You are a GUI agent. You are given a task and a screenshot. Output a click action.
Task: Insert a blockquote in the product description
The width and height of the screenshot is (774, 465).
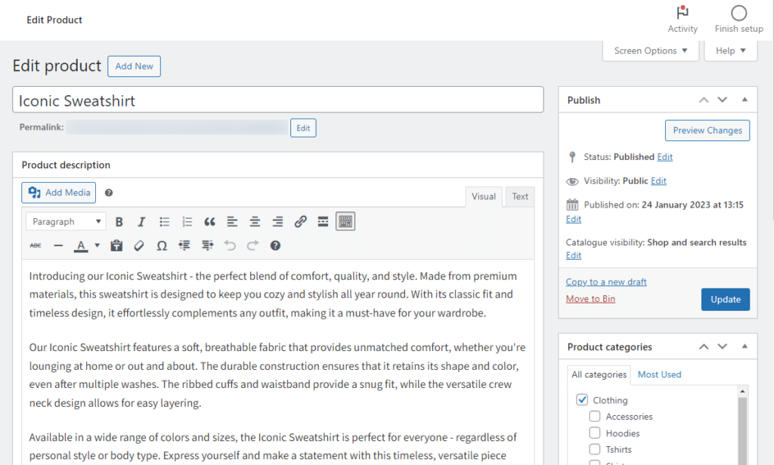tap(209, 221)
